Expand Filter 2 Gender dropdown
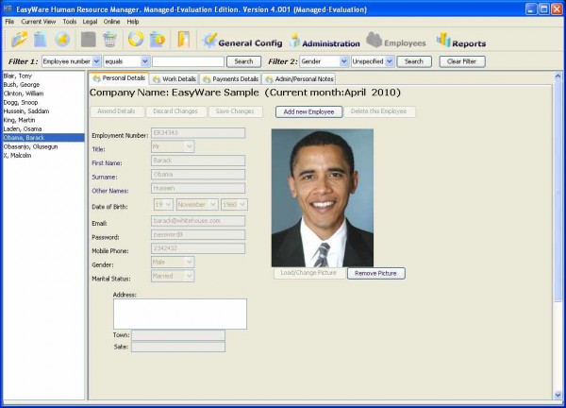566x408 pixels. 344,61
